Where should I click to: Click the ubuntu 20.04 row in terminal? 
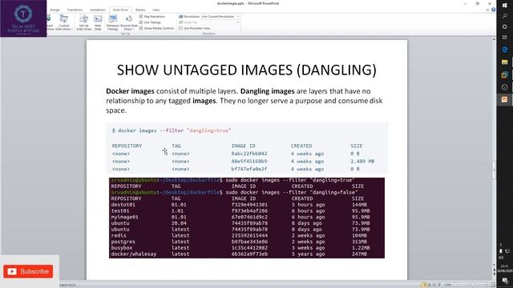(x=240, y=223)
